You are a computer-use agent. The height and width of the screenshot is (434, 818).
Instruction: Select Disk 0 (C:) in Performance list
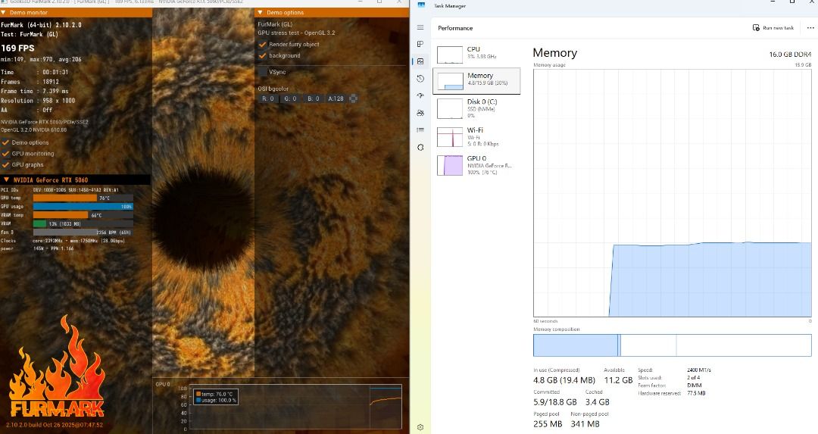pos(476,108)
